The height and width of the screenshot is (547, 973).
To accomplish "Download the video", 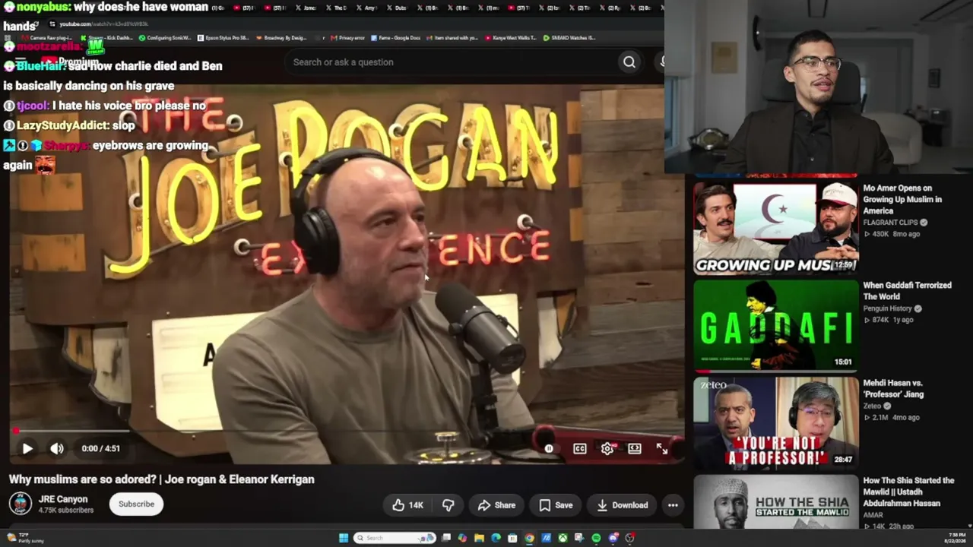I will pos(622,505).
